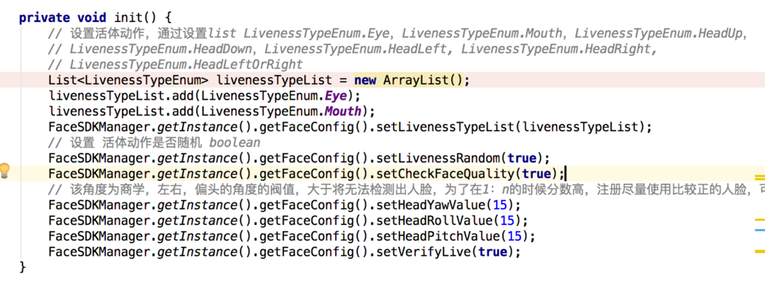Viewport: 765px width, 286px height.
Task: Click the comment "设置 活体动作是否随机 boolean"
Action: click(x=154, y=143)
